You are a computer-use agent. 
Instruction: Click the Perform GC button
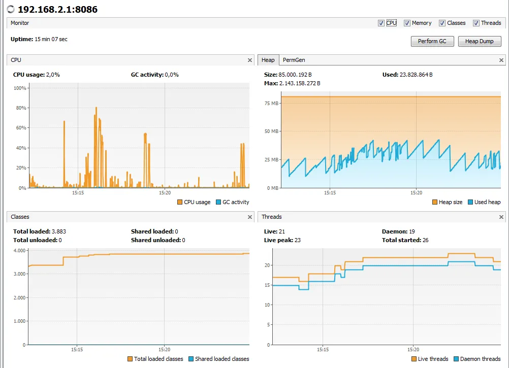pos(432,41)
